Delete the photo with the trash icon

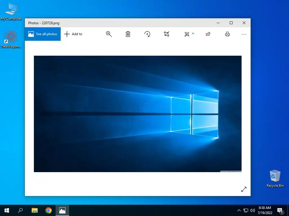(x=128, y=34)
